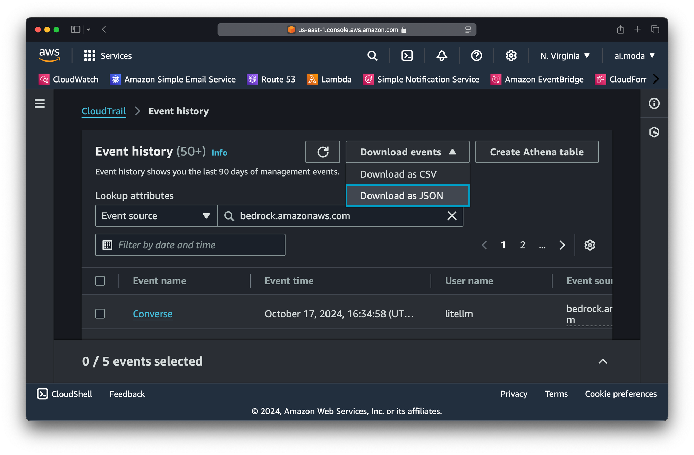
Task: Open the info panel icon on right
Action: pyautogui.click(x=654, y=103)
